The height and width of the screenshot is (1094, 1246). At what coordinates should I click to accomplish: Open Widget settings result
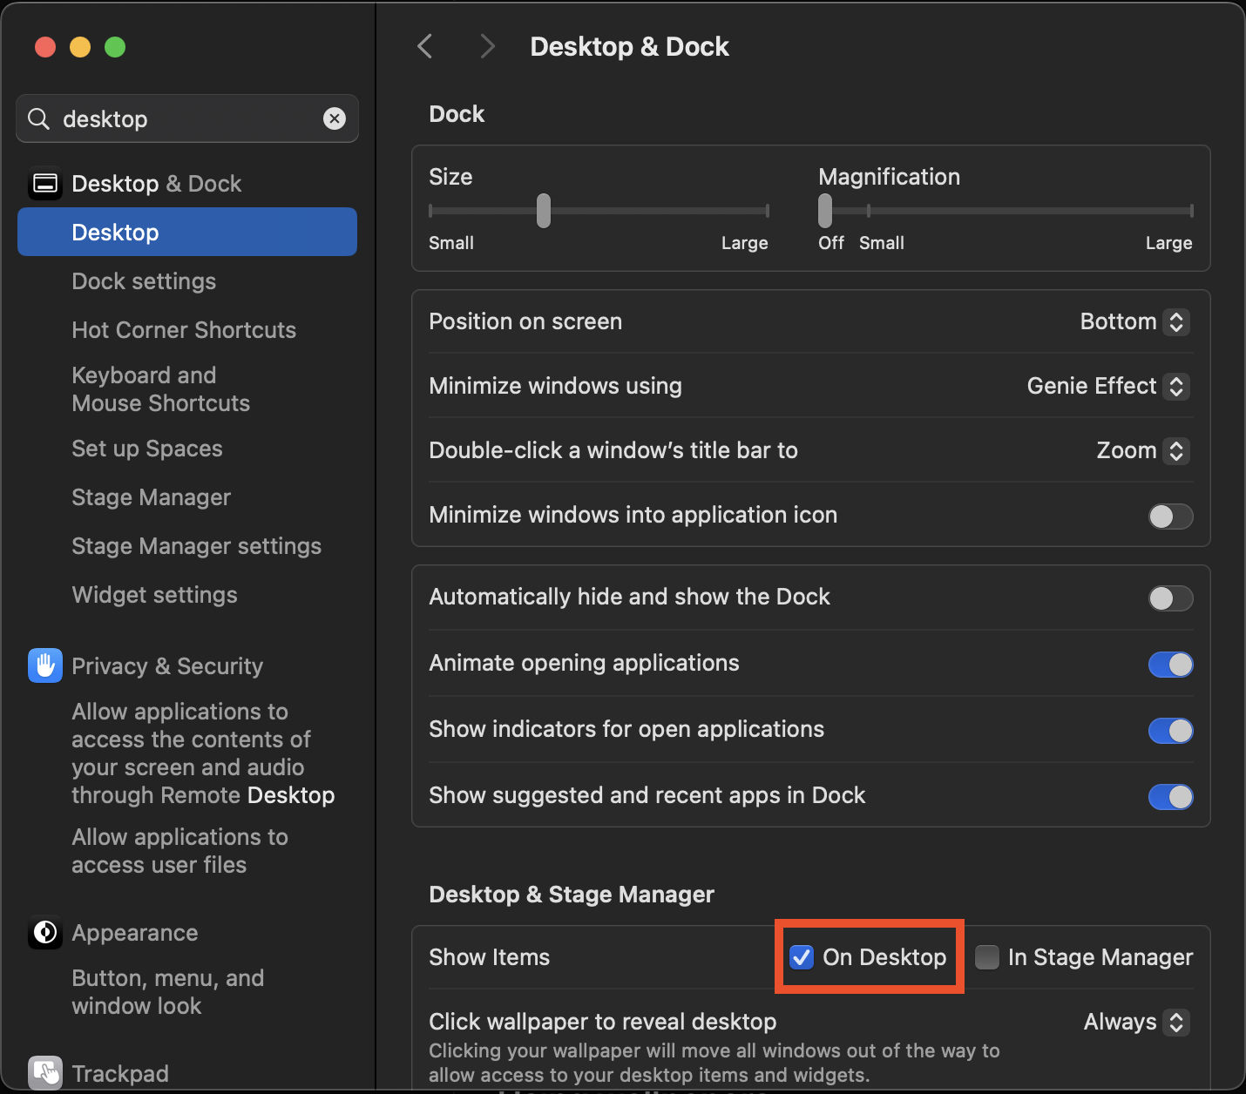[x=154, y=595]
